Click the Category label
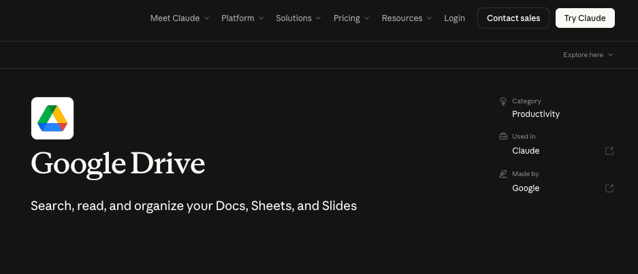638x274 pixels. click(526, 101)
